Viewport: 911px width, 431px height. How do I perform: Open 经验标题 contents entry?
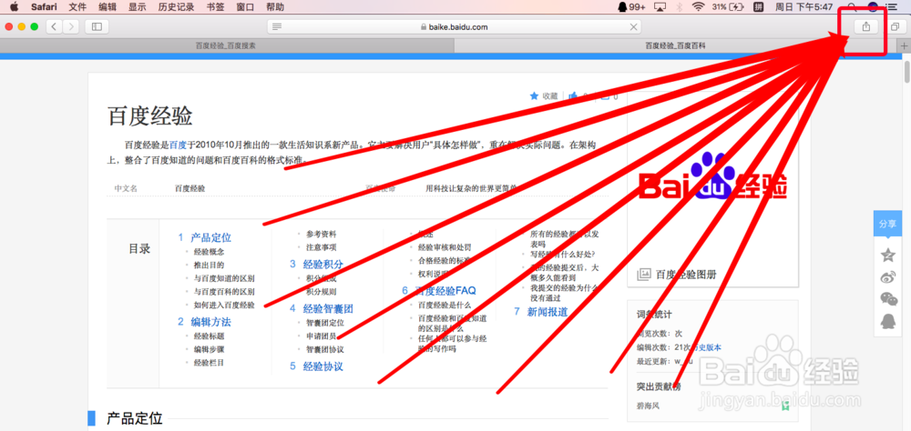(x=210, y=336)
